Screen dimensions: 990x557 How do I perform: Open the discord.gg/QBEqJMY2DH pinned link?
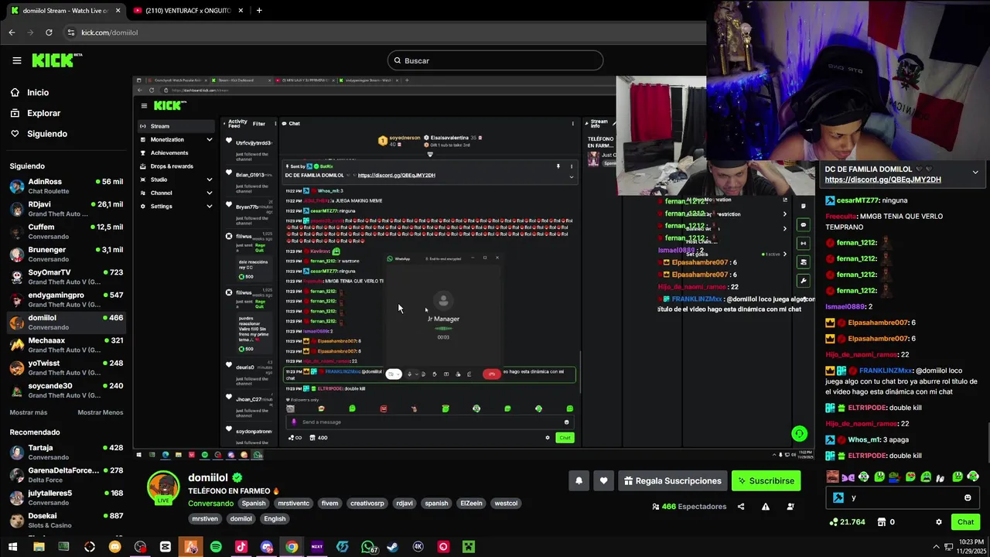click(882, 179)
